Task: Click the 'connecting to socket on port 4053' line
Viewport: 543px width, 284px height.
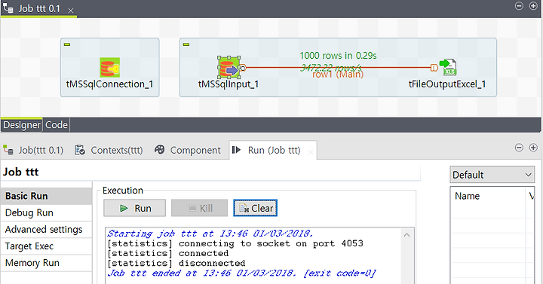Action: click(x=235, y=243)
